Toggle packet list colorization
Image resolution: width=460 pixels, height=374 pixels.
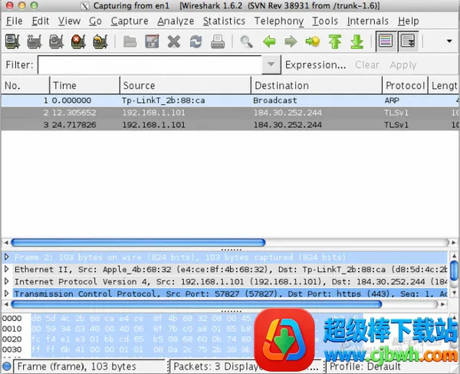386,41
